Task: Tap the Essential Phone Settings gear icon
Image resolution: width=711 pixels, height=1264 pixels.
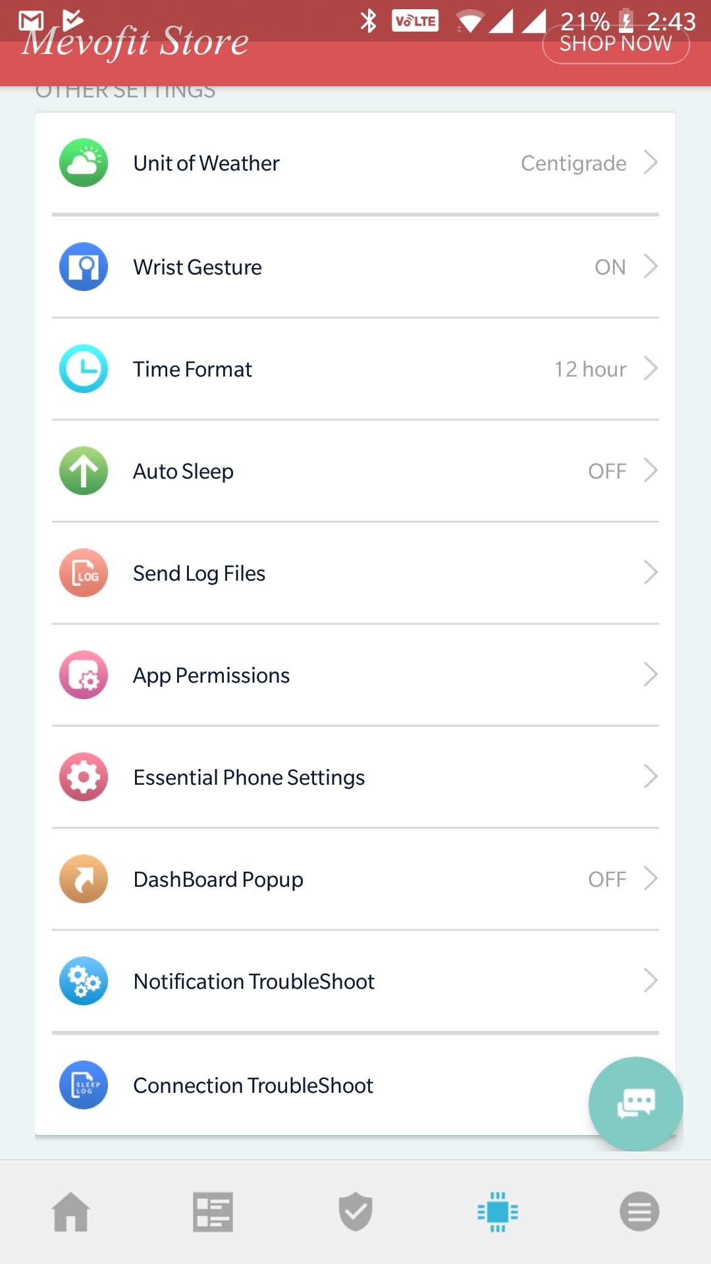Action: point(84,777)
